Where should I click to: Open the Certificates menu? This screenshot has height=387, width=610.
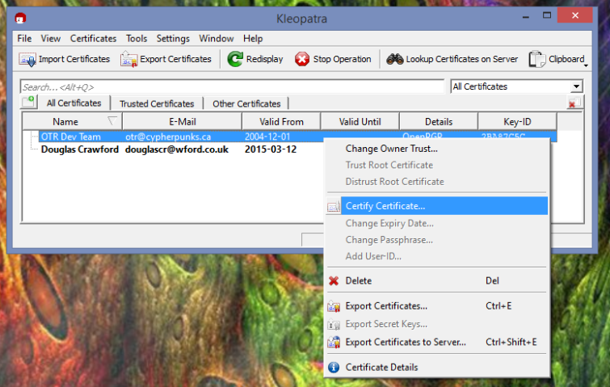[x=93, y=39]
